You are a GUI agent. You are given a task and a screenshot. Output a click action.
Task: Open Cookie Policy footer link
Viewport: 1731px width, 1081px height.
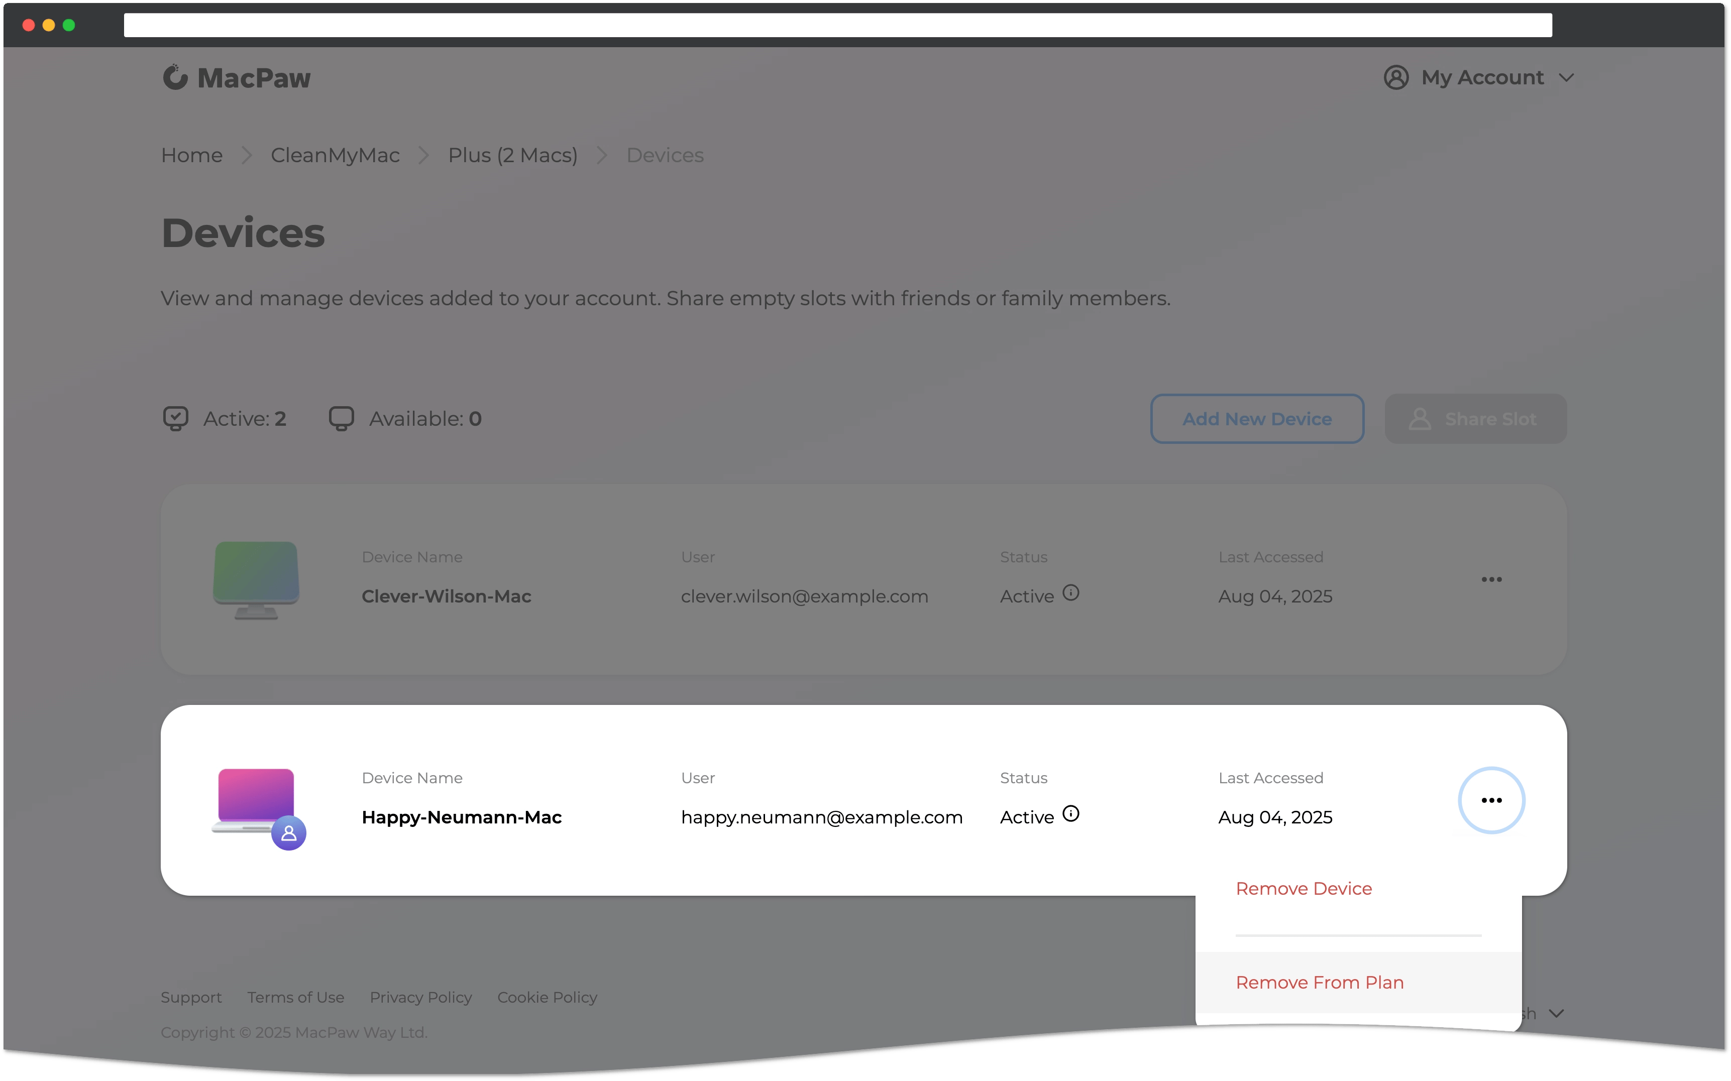(x=547, y=997)
